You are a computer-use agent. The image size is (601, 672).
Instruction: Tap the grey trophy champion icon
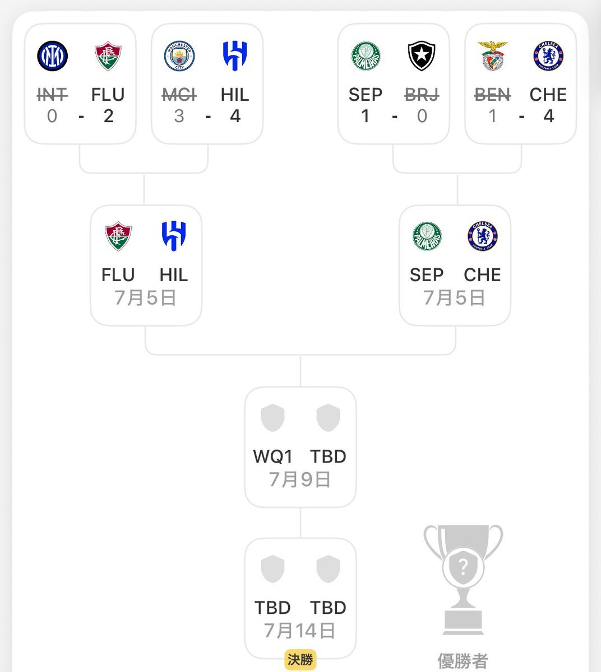(x=463, y=580)
